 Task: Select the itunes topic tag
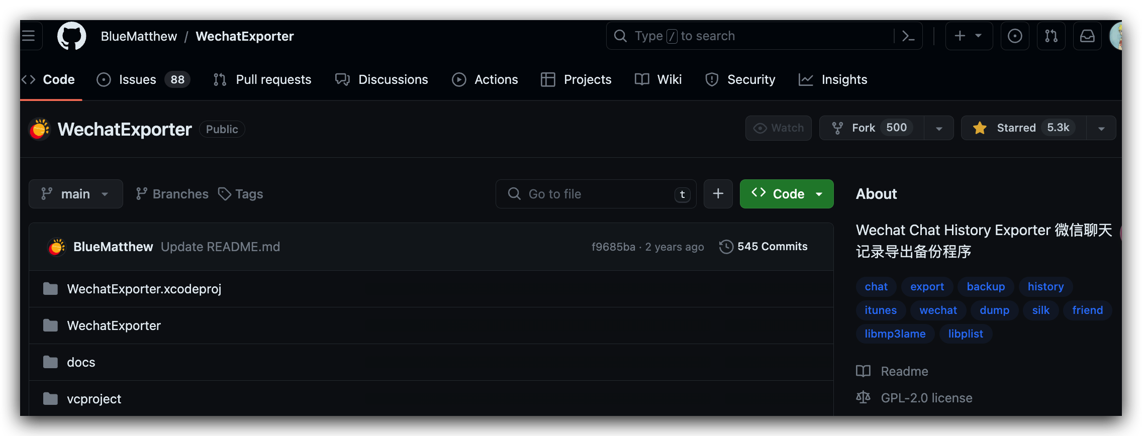pyautogui.click(x=881, y=310)
